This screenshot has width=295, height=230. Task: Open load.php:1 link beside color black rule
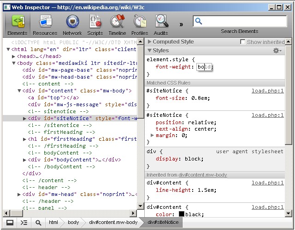coord(267,207)
